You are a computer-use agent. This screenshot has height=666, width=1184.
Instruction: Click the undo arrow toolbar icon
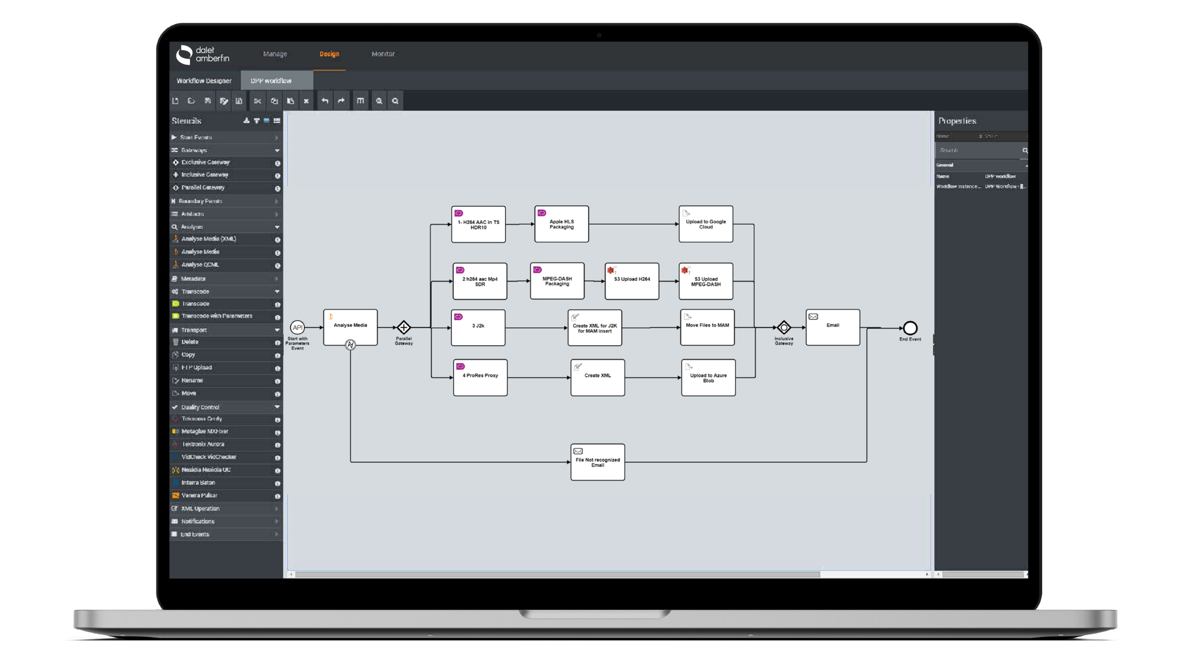pyautogui.click(x=325, y=101)
